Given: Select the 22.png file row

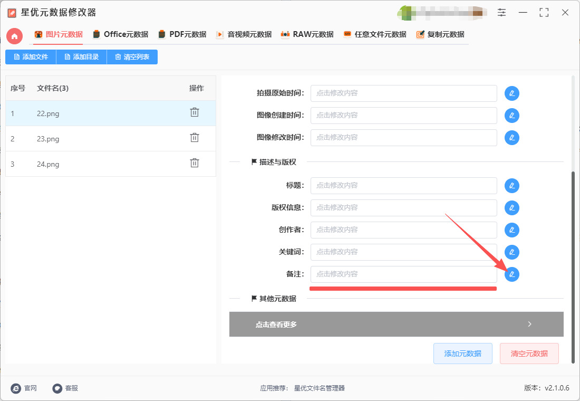Looking at the screenshot, I should 111,113.
